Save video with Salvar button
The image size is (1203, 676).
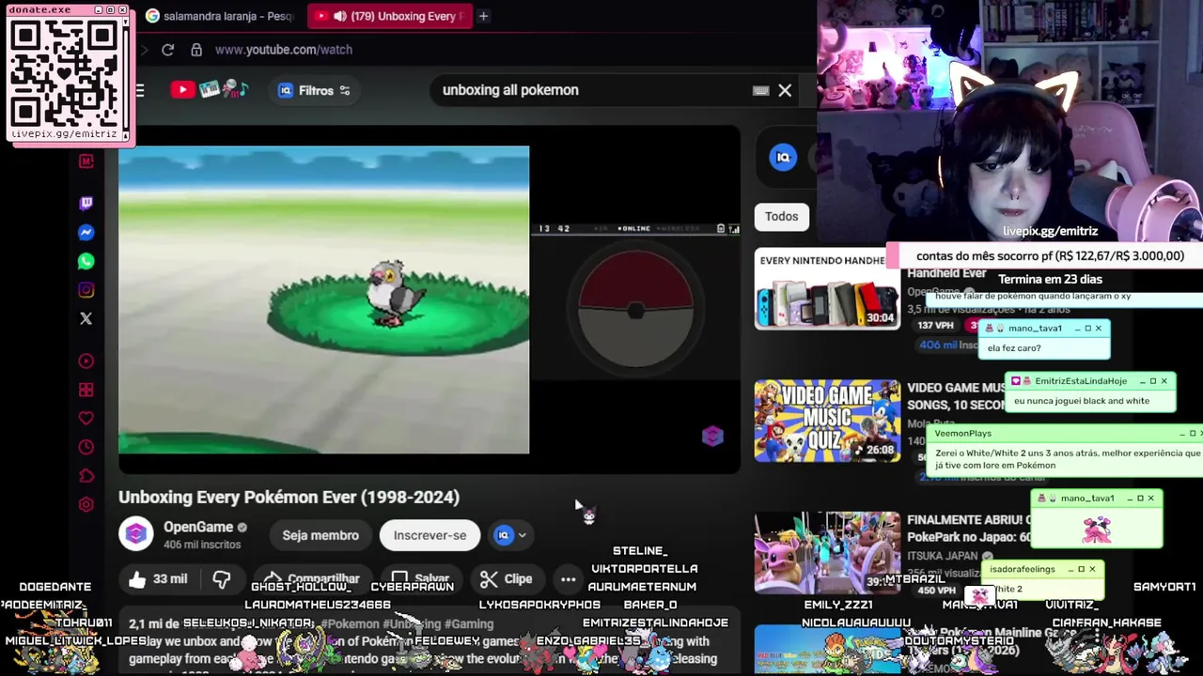[x=420, y=579]
